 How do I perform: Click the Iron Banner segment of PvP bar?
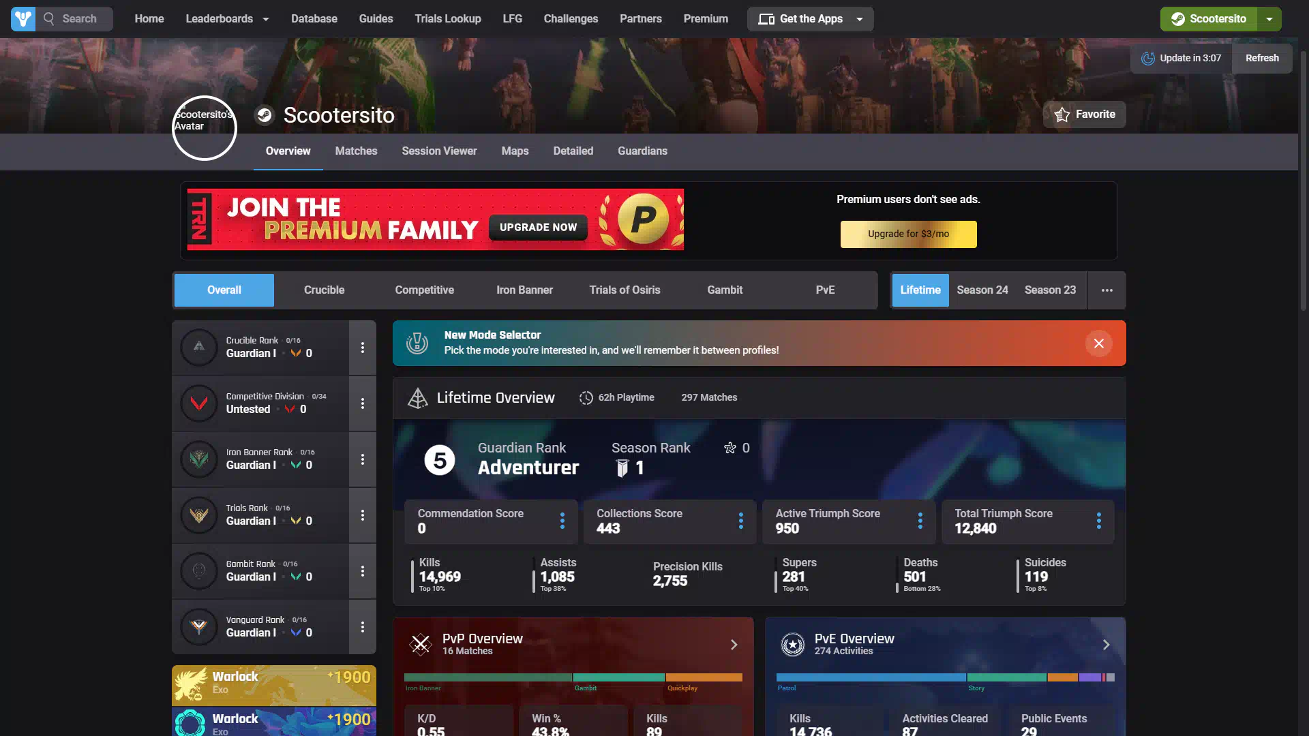click(487, 677)
